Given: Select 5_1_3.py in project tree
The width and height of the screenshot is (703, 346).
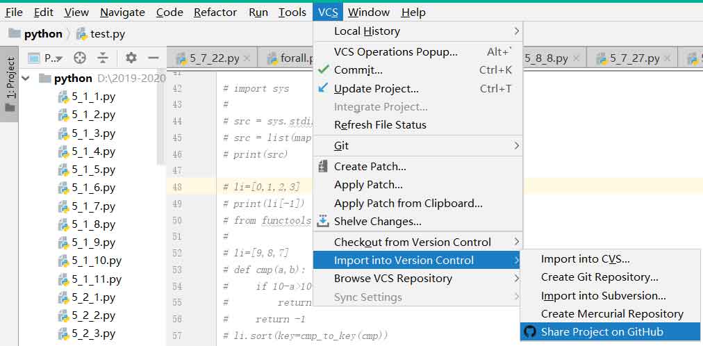Looking at the screenshot, I should [x=87, y=133].
